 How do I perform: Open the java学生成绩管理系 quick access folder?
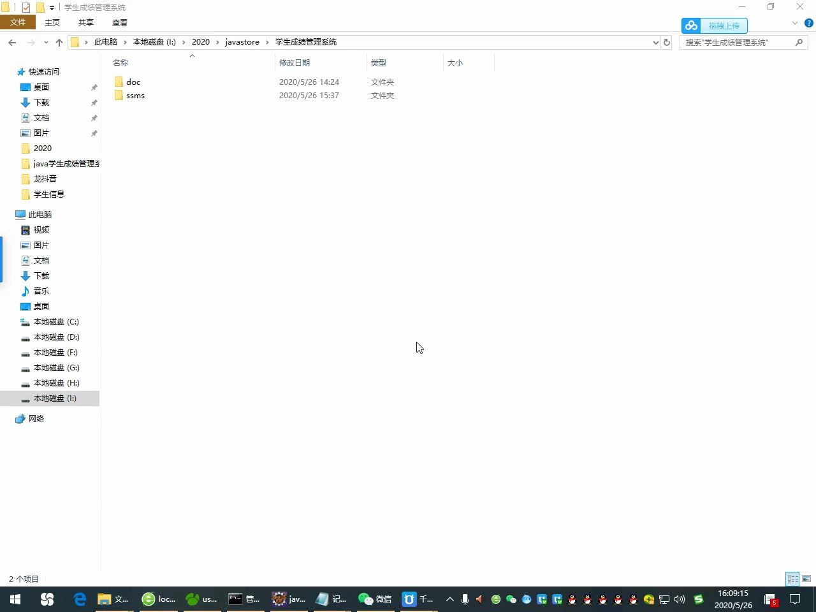[x=66, y=164]
